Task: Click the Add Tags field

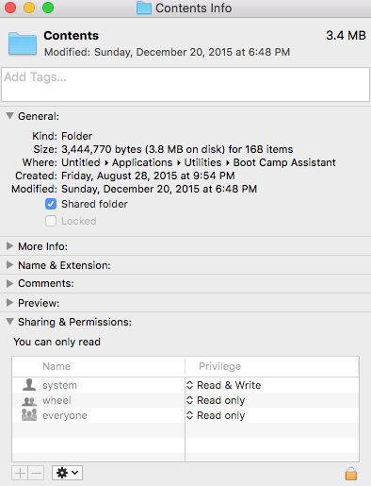Action: click(x=185, y=84)
